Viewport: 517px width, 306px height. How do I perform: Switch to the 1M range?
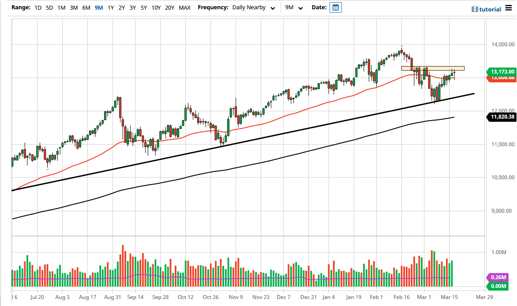pyautogui.click(x=61, y=7)
